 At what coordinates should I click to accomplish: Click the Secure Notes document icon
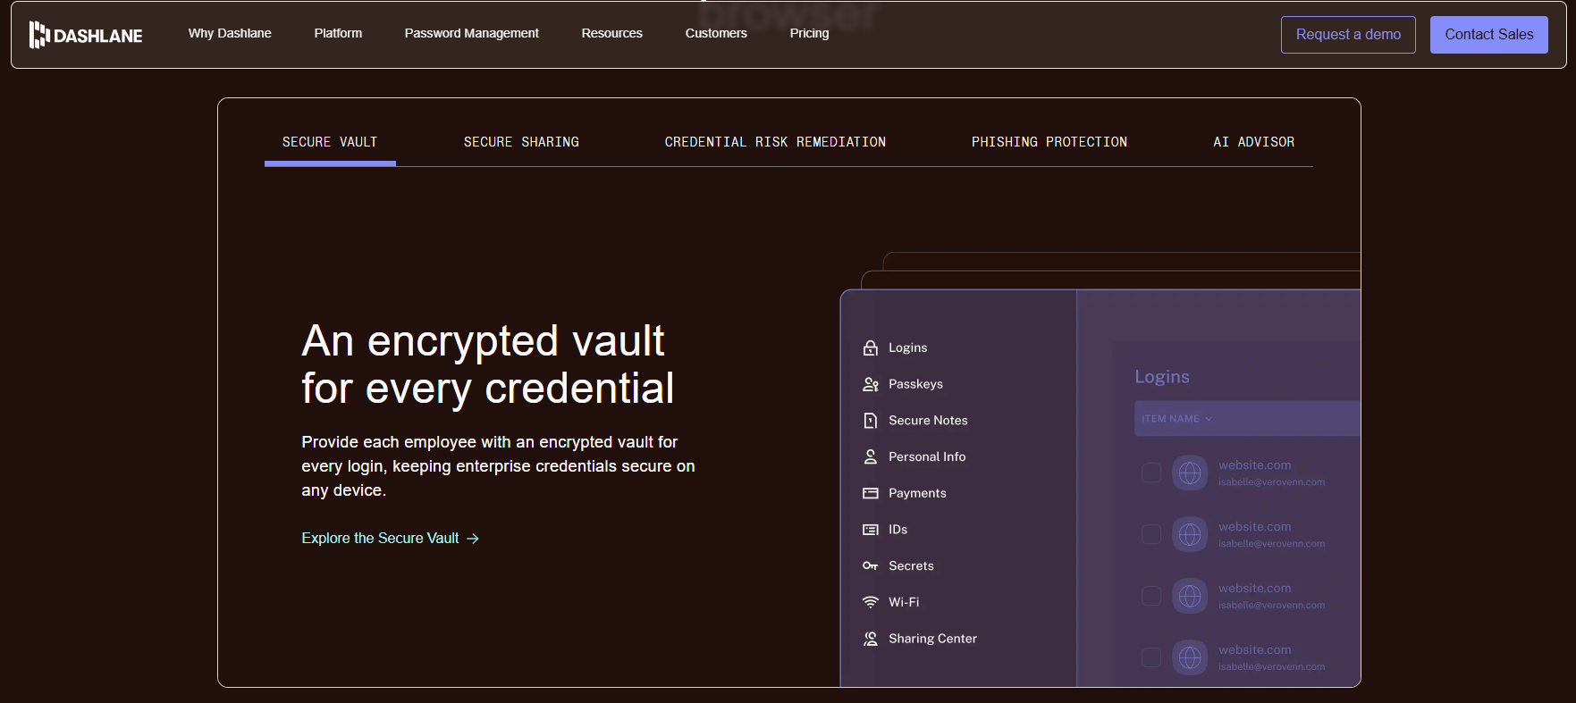870,421
